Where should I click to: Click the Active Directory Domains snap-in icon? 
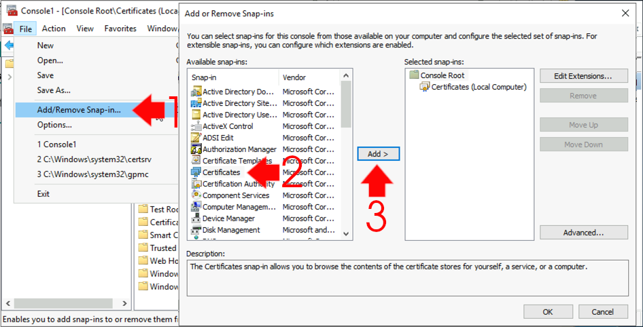[196, 92]
